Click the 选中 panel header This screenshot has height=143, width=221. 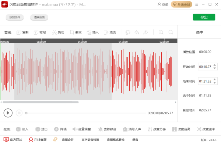point(199,32)
